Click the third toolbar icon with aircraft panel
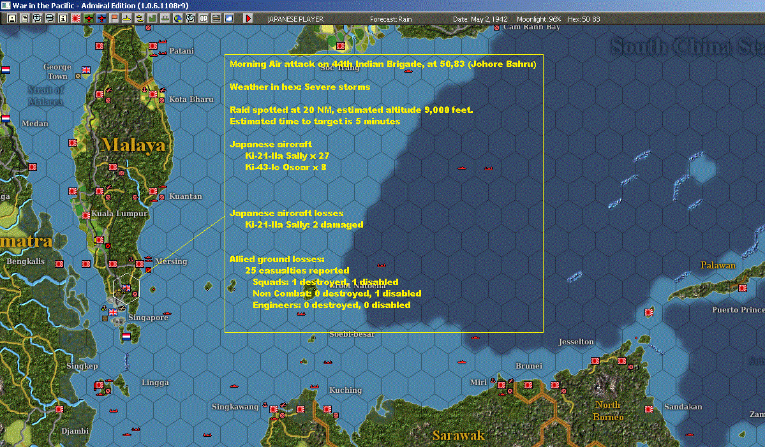Screen dimensions: 765x447 (x=37, y=18)
